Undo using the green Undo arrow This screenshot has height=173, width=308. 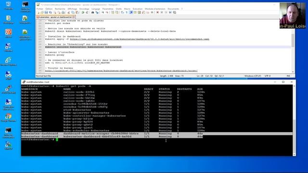point(82,12)
